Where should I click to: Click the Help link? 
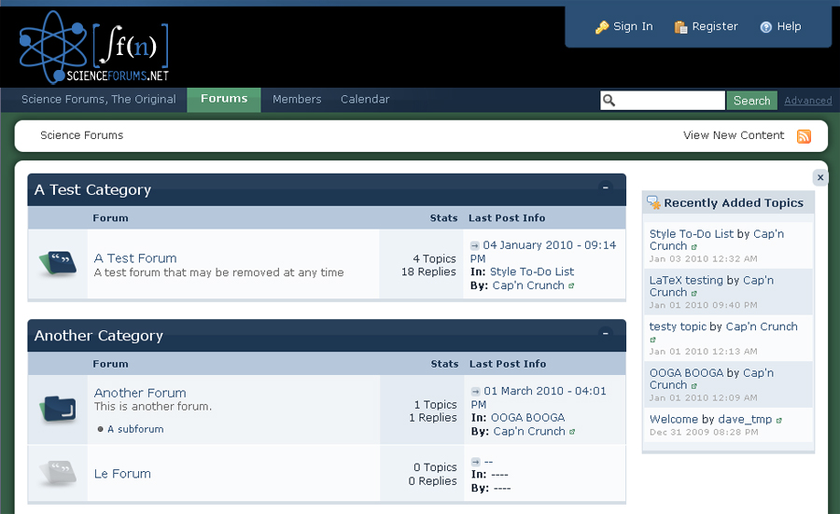click(789, 26)
